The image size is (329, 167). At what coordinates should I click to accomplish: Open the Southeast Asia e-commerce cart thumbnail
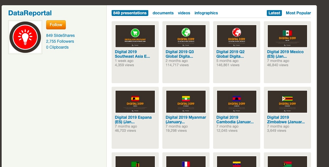135,36
